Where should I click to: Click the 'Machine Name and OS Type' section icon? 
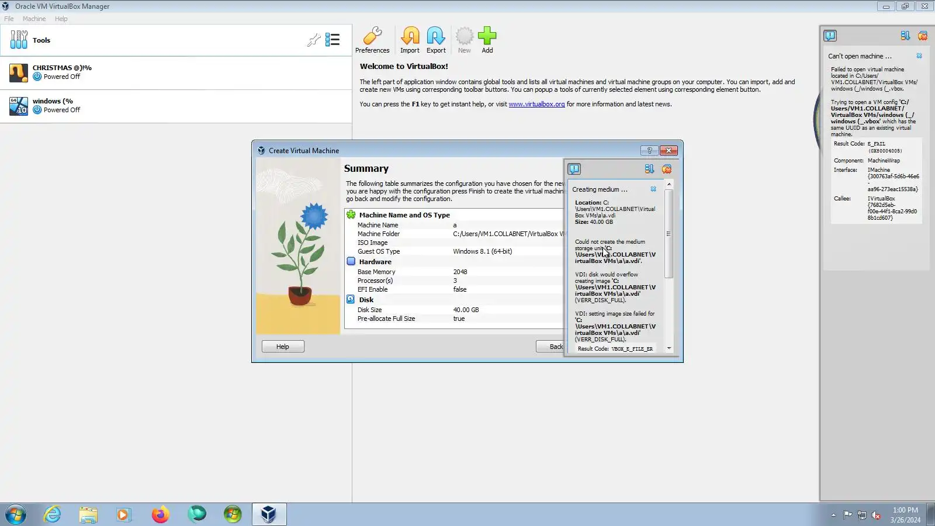tap(351, 215)
